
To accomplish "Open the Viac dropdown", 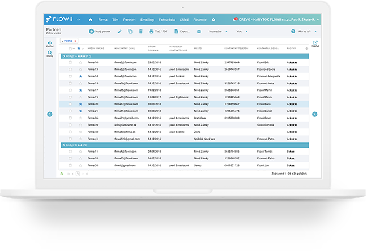I will (242, 31).
